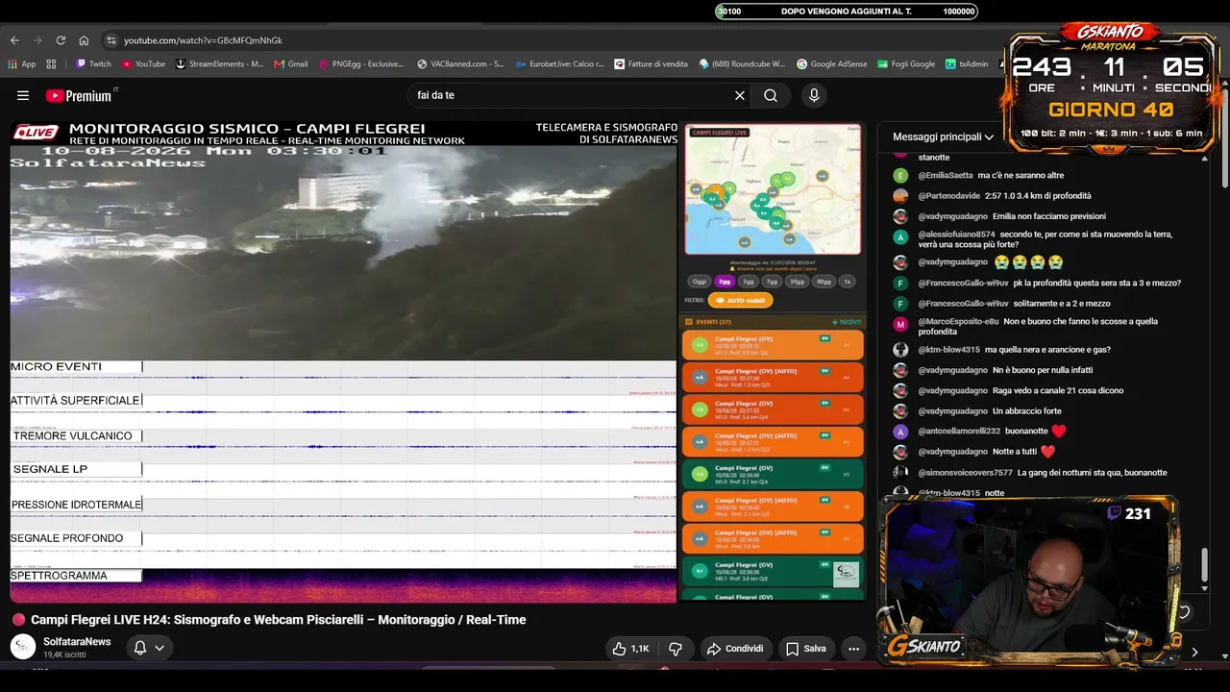
Task: Open the SolfataraNews channel name link
Action: (77, 641)
